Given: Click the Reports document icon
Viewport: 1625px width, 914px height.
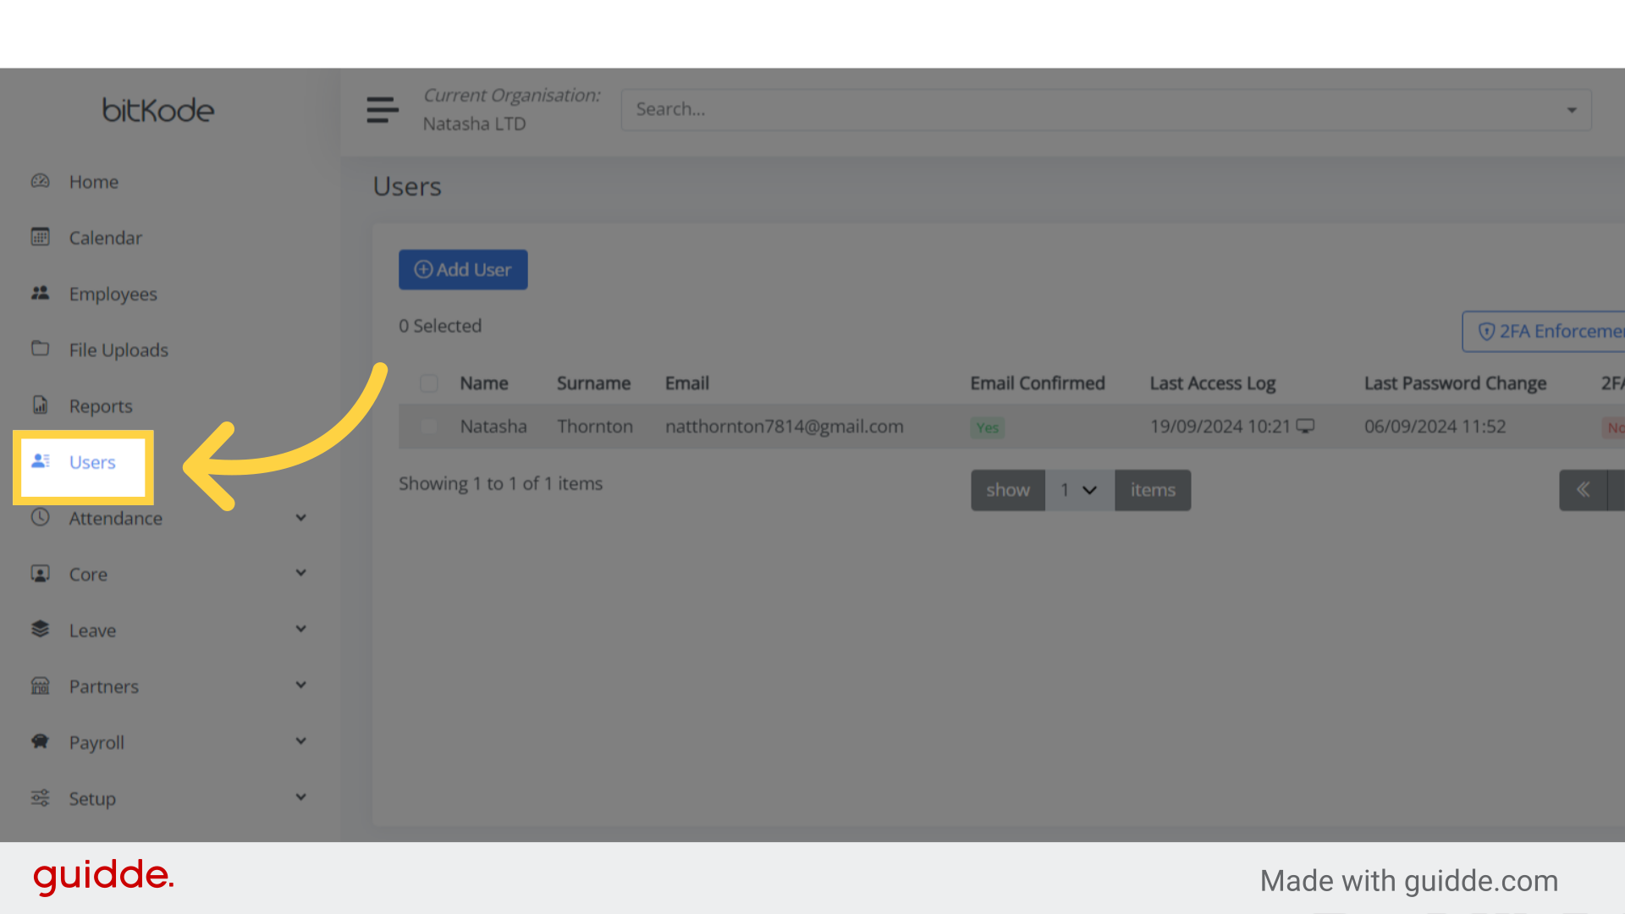Looking at the screenshot, I should [41, 405].
